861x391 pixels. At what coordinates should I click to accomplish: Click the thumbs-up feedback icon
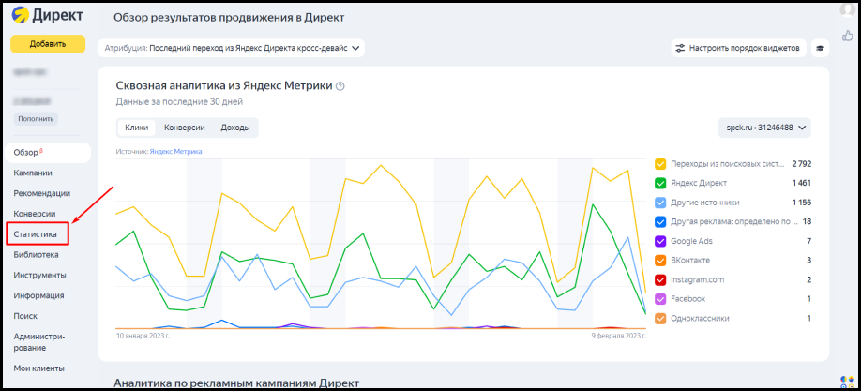coord(847,36)
